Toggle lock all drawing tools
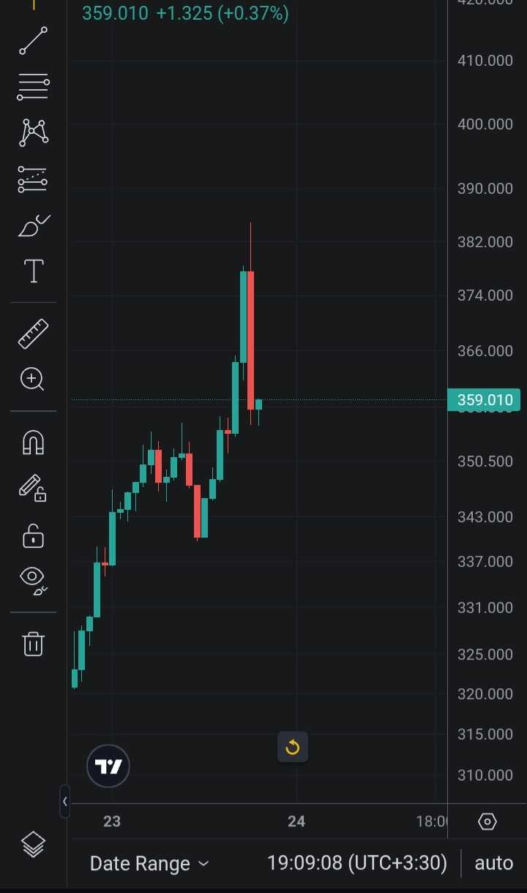This screenshot has height=893, width=527. tap(33, 535)
